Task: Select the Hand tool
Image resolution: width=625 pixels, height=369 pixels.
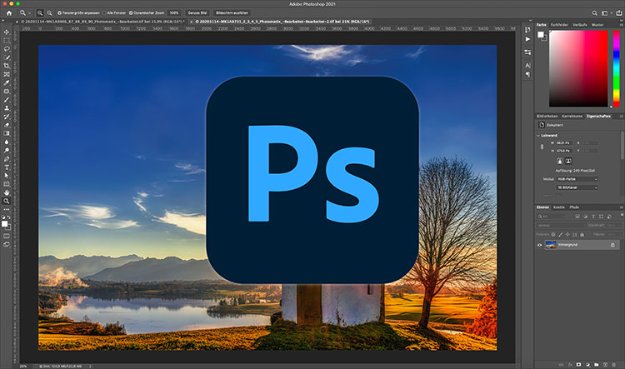Action: [x=7, y=192]
